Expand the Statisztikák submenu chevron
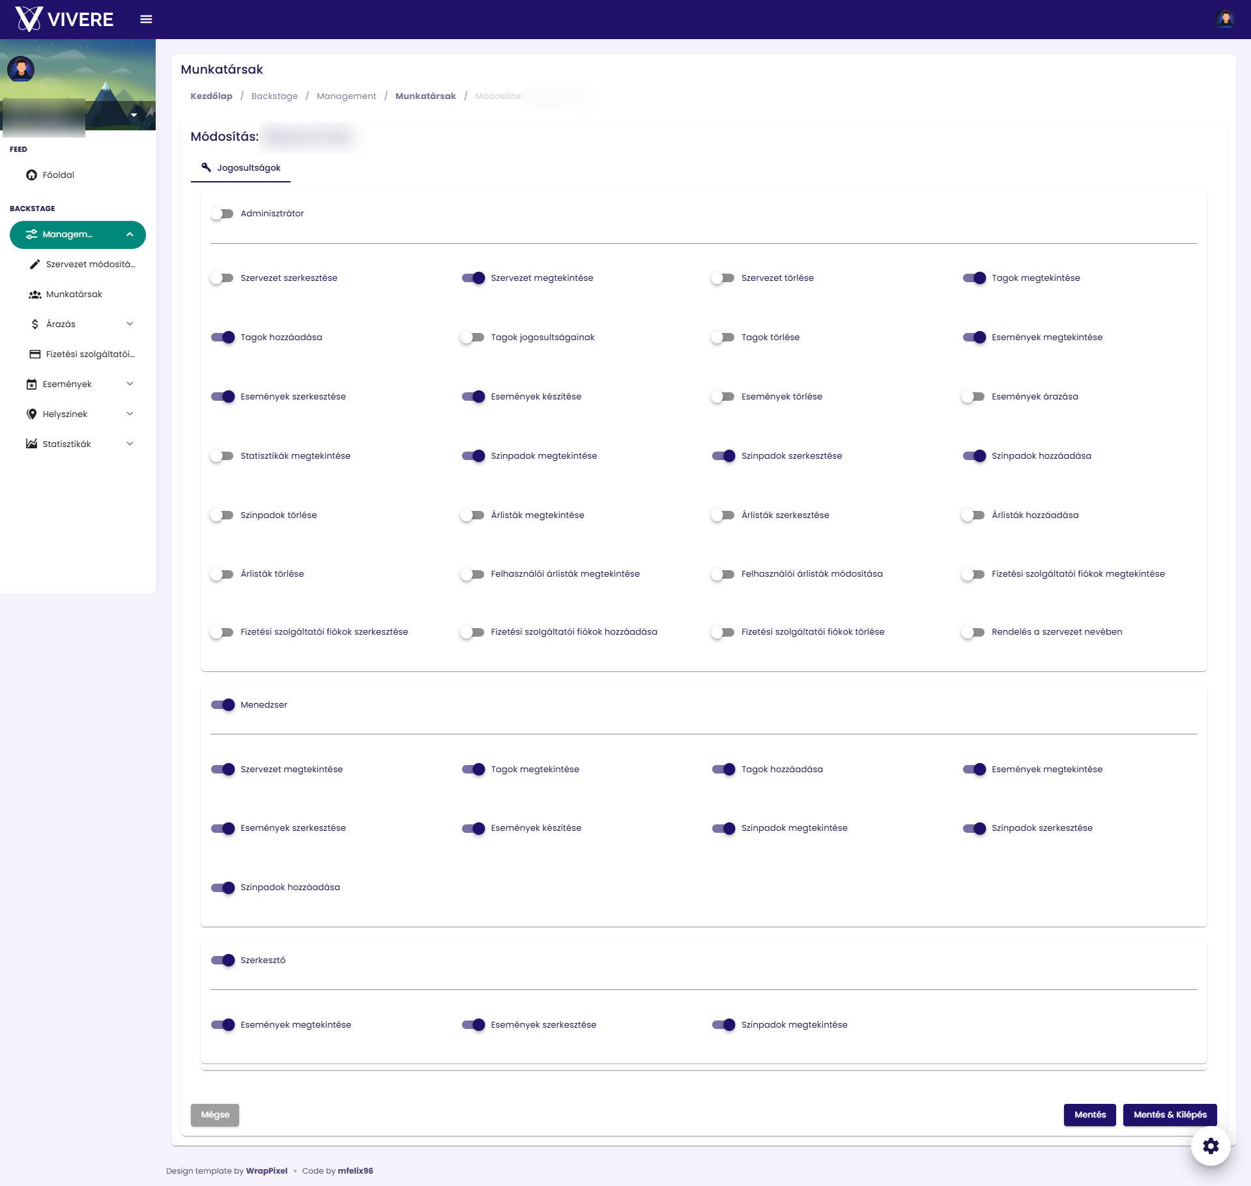 pos(130,444)
